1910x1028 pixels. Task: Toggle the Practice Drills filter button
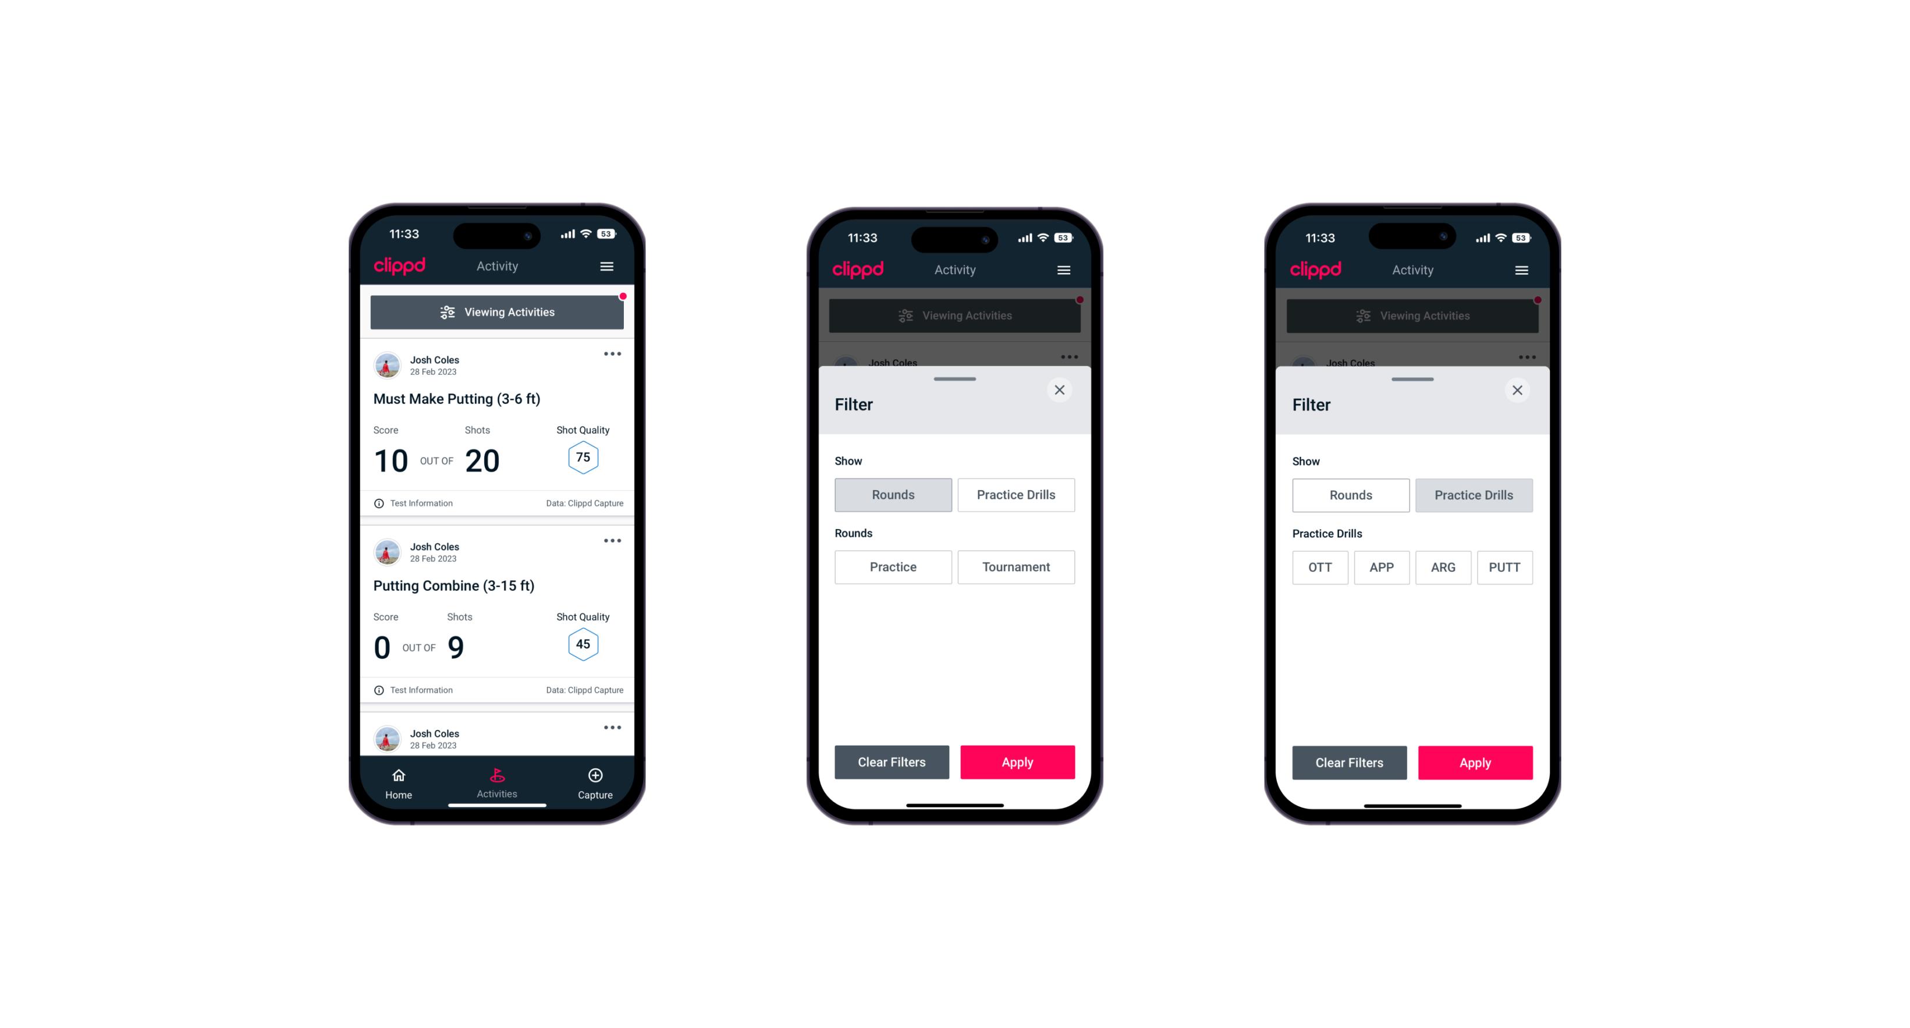tap(1015, 494)
